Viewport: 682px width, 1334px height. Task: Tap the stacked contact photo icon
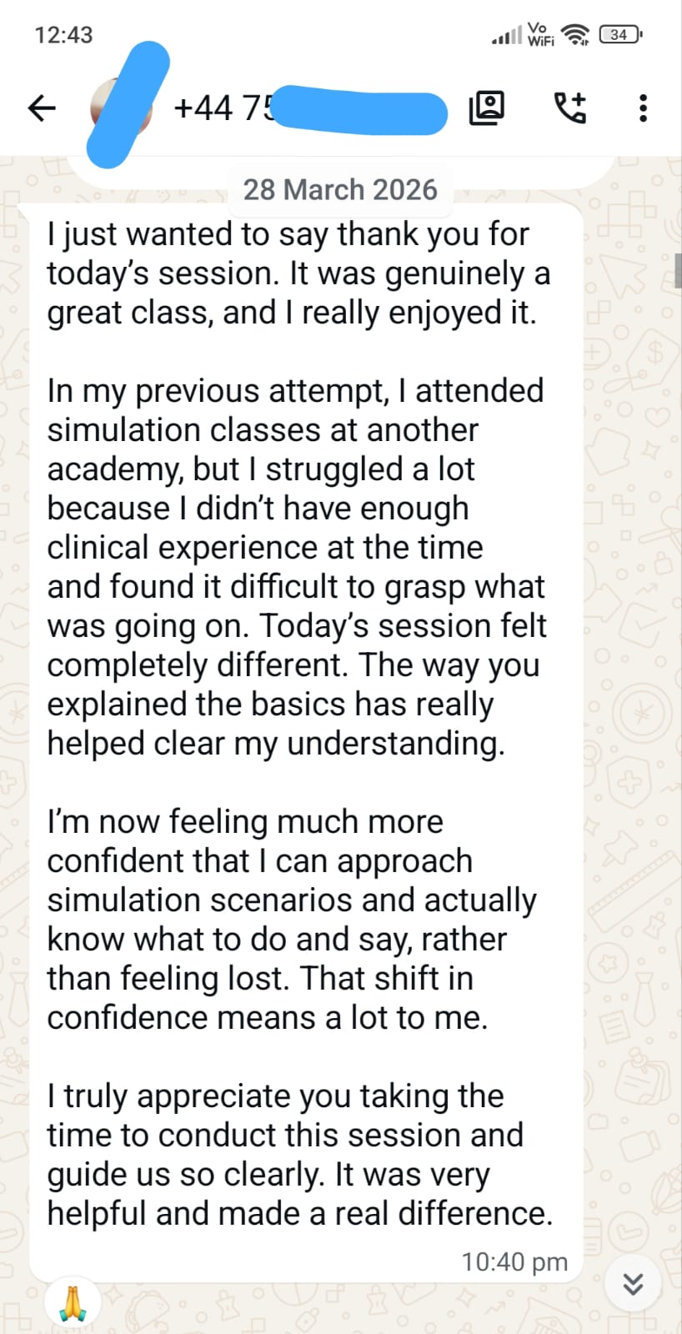(x=487, y=108)
